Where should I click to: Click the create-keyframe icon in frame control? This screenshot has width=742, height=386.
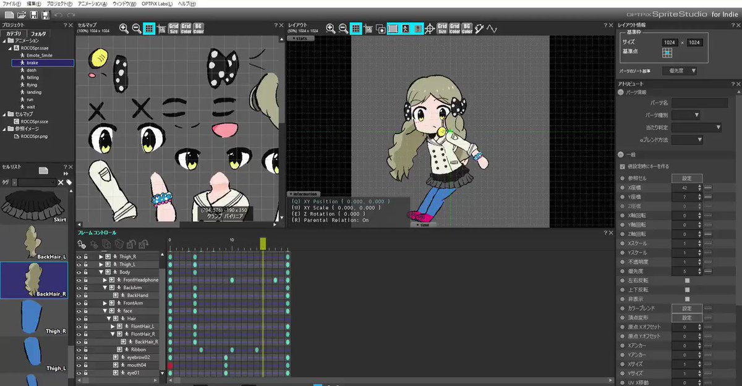(81, 243)
